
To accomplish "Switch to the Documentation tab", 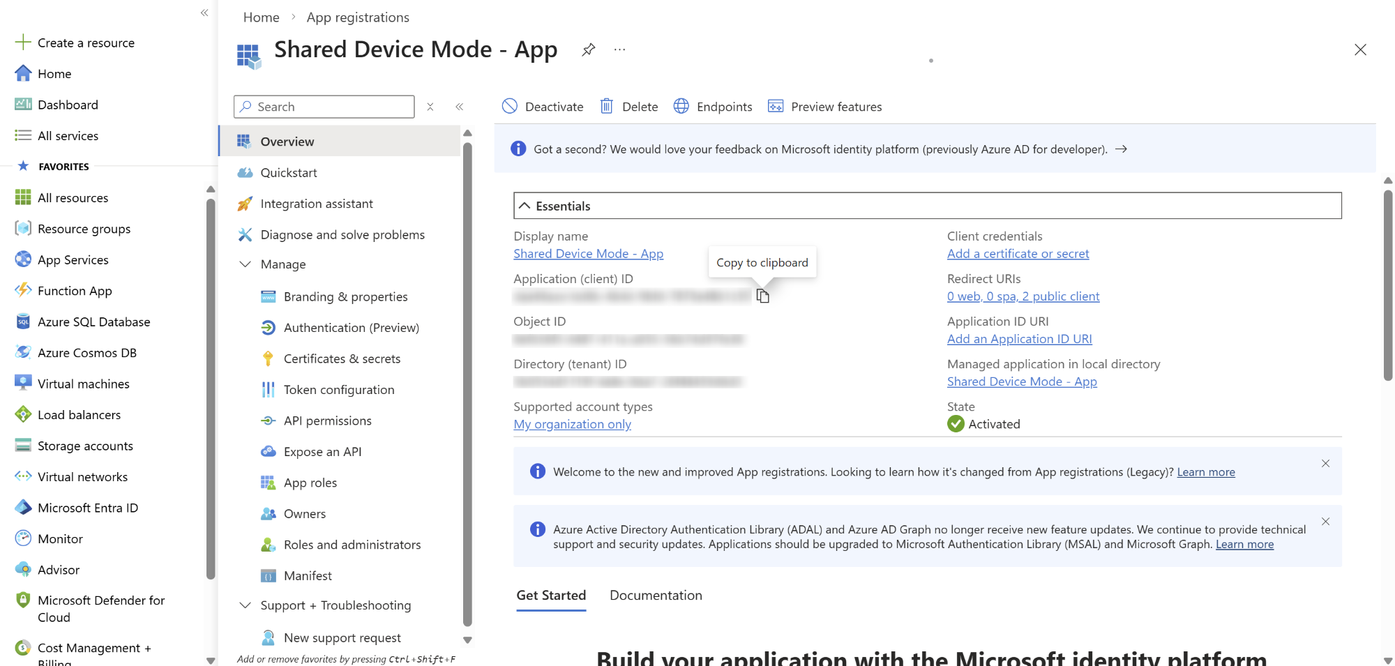I will pyautogui.click(x=656, y=595).
